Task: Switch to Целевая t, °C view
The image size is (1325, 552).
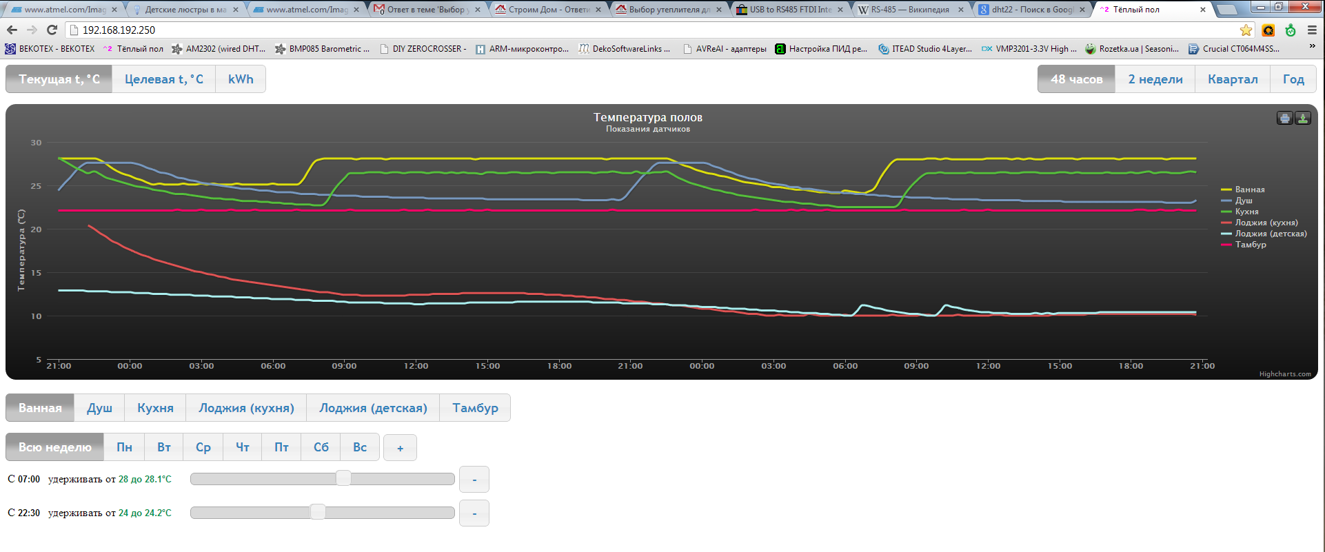Action: [164, 79]
